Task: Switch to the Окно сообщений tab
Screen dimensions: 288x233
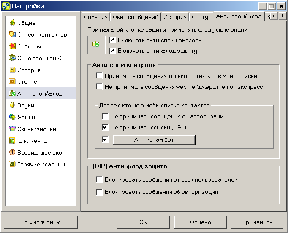Action: click(136, 17)
